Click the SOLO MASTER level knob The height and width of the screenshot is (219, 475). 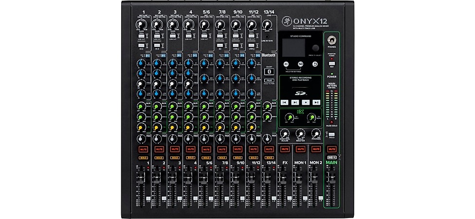(300, 133)
